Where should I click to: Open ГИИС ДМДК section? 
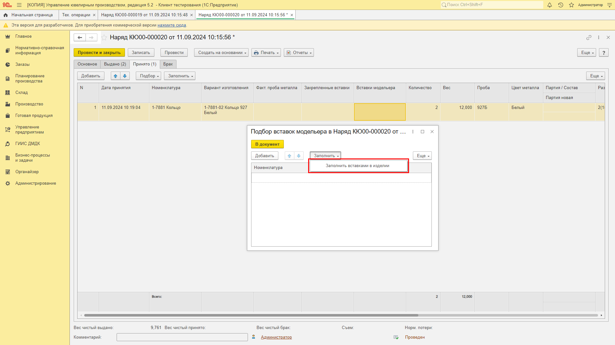click(x=28, y=144)
